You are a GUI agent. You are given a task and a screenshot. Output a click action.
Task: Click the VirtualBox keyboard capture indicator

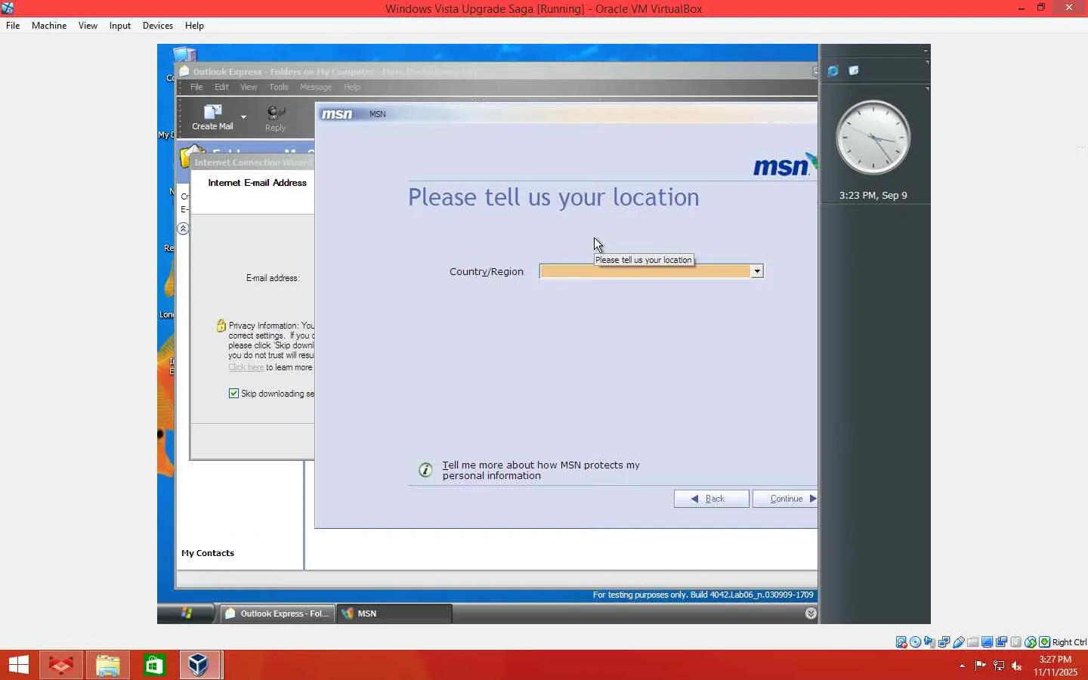pos(1045,642)
